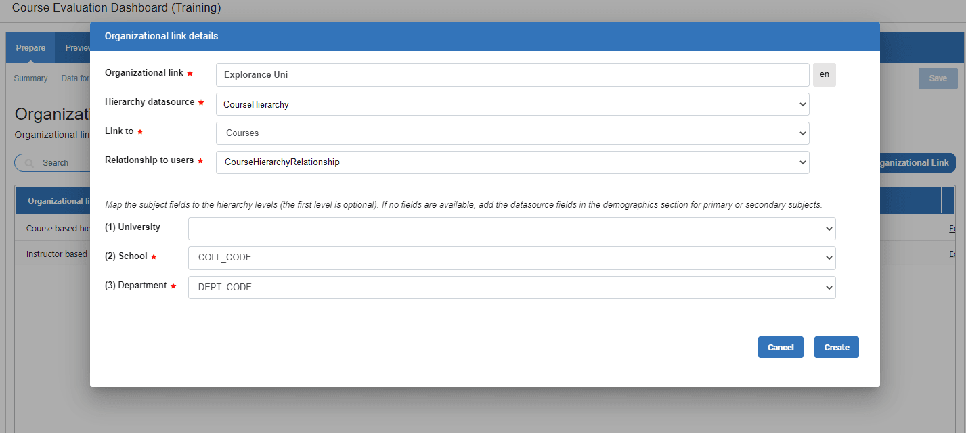Viewport: 966px width, 433px height.
Task: Click the 'en' language button
Action: pyautogui.click(x=824, y=75)
